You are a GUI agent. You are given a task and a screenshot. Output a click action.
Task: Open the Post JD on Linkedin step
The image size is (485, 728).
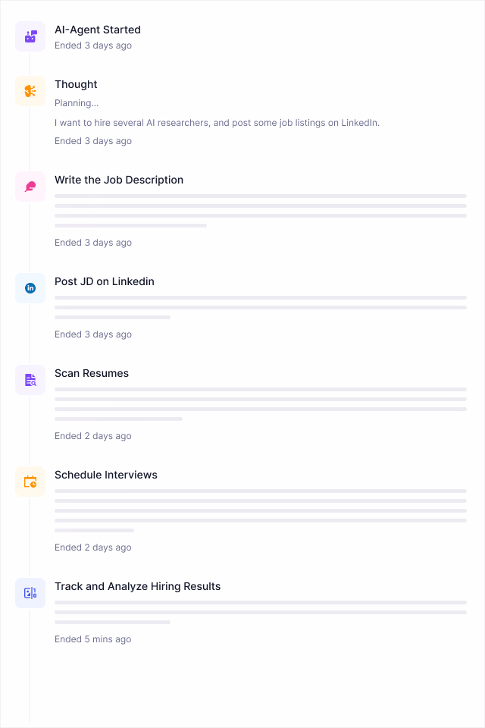click(105, 282)
